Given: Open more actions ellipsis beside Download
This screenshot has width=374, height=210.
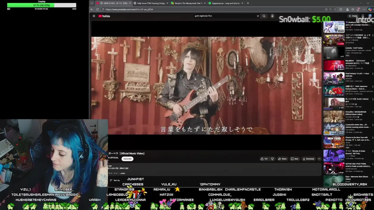Looking at the screenshot, I should point(319,159).
